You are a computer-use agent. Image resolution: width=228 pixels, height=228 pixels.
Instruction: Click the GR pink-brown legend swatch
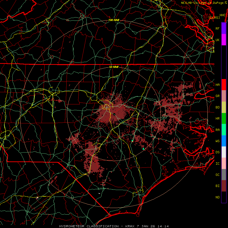coord(224,96)
